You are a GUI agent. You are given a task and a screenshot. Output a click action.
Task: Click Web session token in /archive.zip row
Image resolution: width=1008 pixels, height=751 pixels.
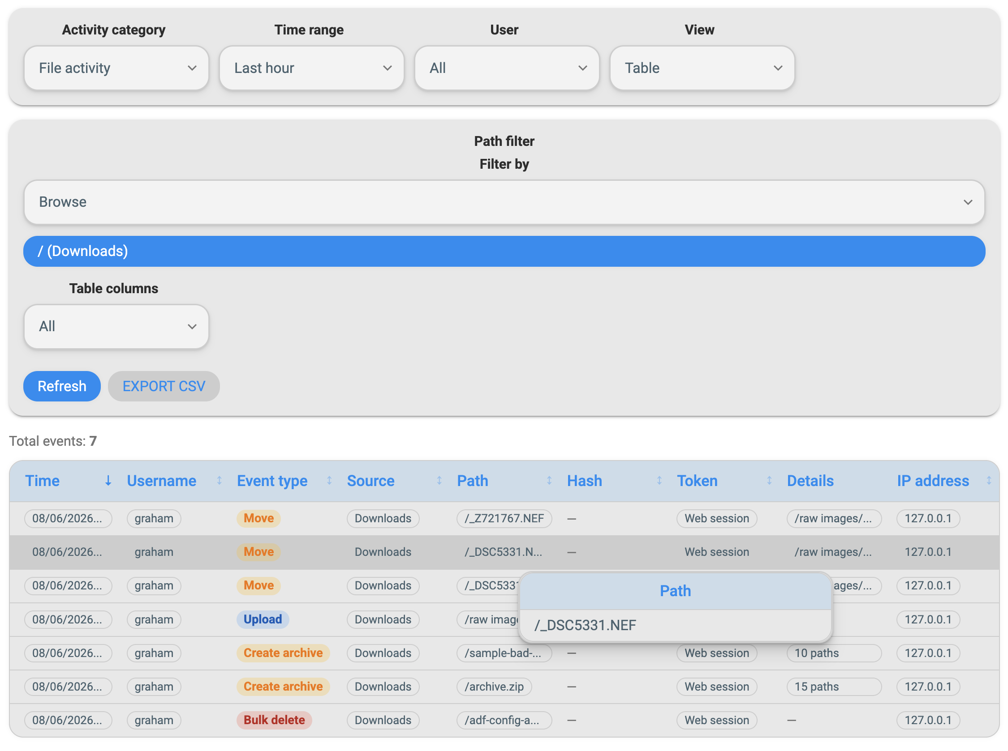coord(716,687)
